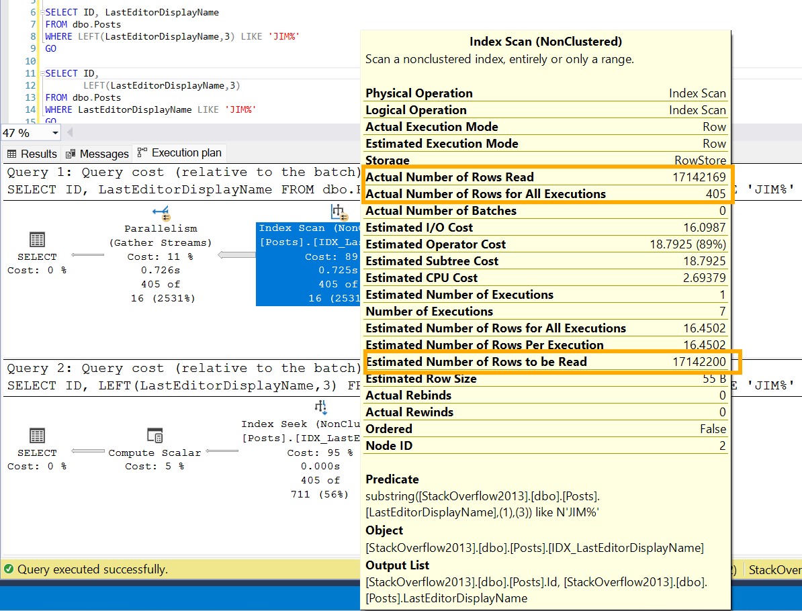The image size is (802, 611).
Task: Click the 'Estimated Execution Mode' row
Action: [545, 144]
